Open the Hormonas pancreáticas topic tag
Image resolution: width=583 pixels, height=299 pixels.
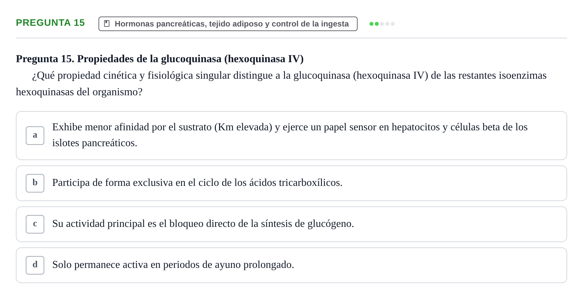[x=228, y=24]
